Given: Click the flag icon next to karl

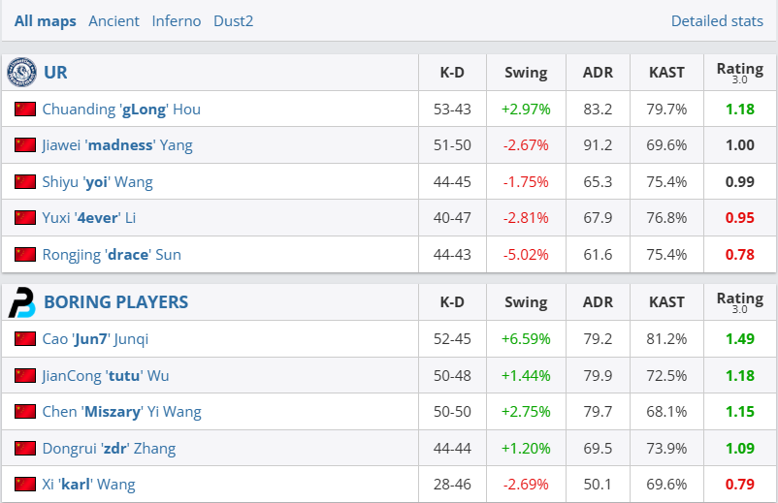Looking at the screenshot, I should [25, 485].
